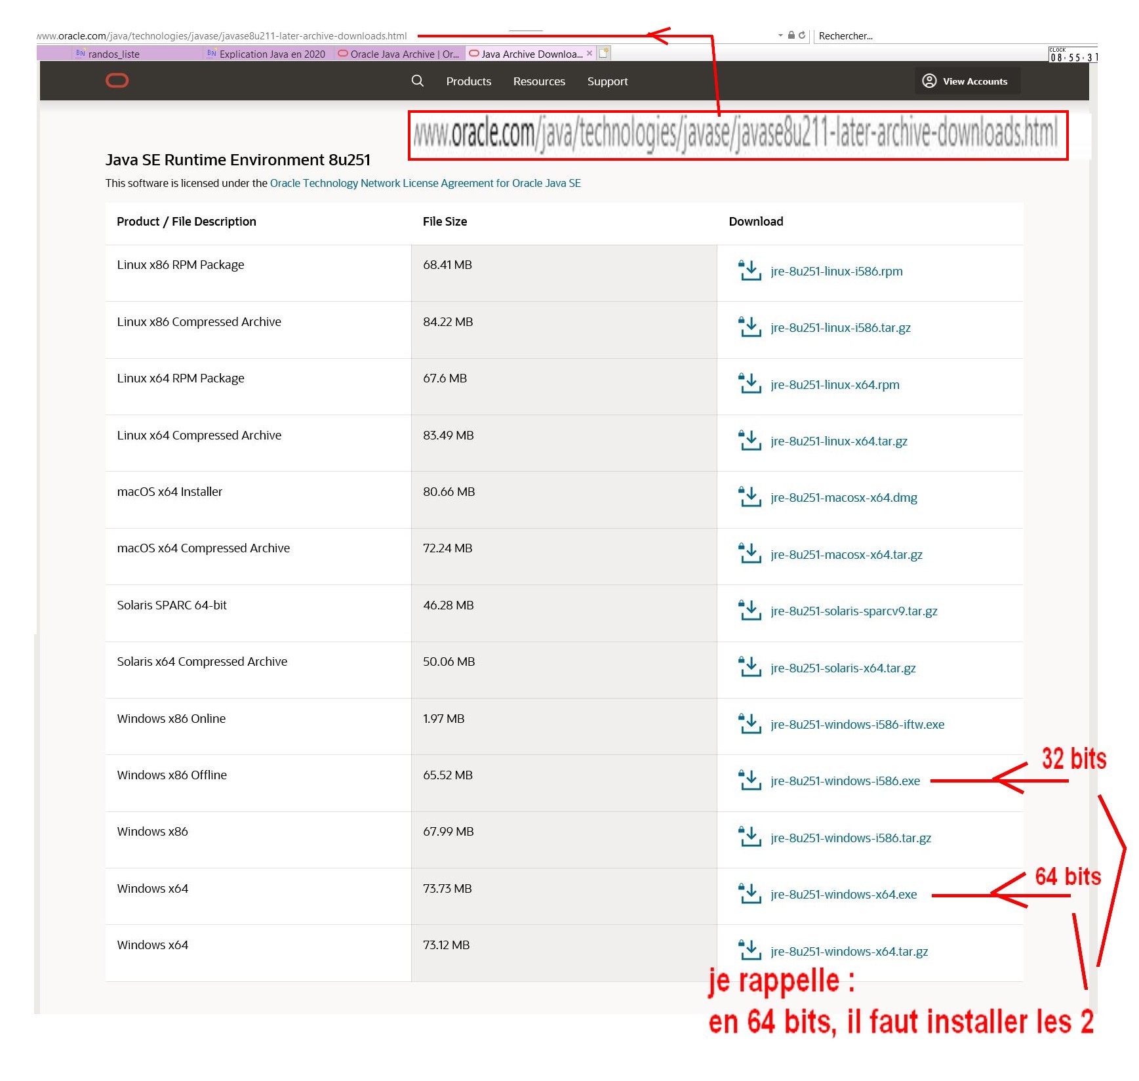Select the Solaris SPARC 64-bit row label
1139x1081 pixels.
[x=172, y=605]
